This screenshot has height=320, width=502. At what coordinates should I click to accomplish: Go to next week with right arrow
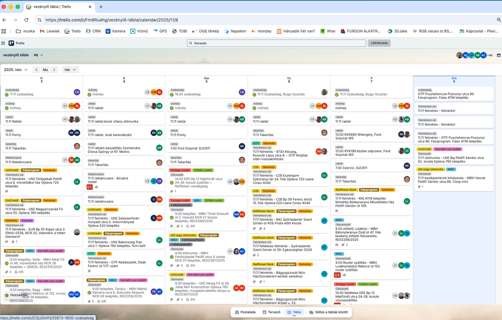point(54,70)
